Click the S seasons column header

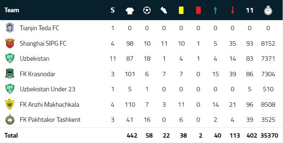[x=112, y=10]
